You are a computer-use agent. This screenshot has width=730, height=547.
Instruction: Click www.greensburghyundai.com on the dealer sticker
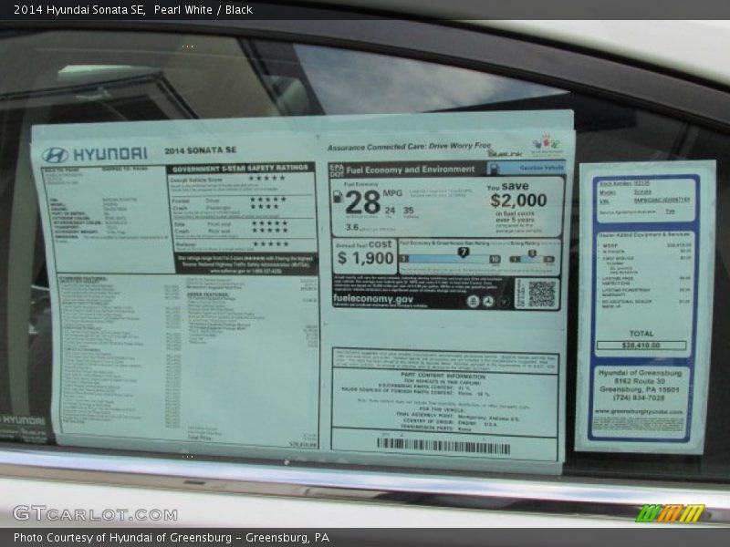pos(639,412)
